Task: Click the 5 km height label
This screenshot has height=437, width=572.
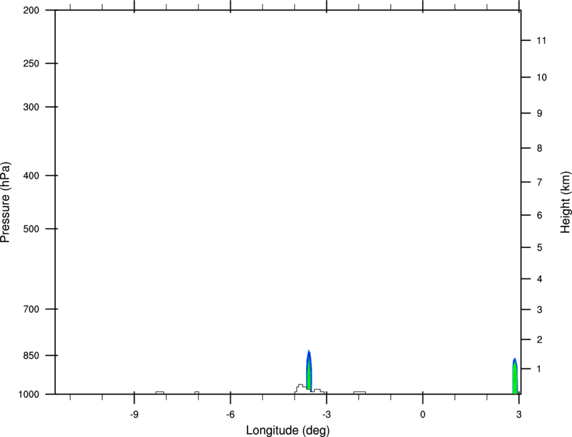Action: [x=540, y=247]
